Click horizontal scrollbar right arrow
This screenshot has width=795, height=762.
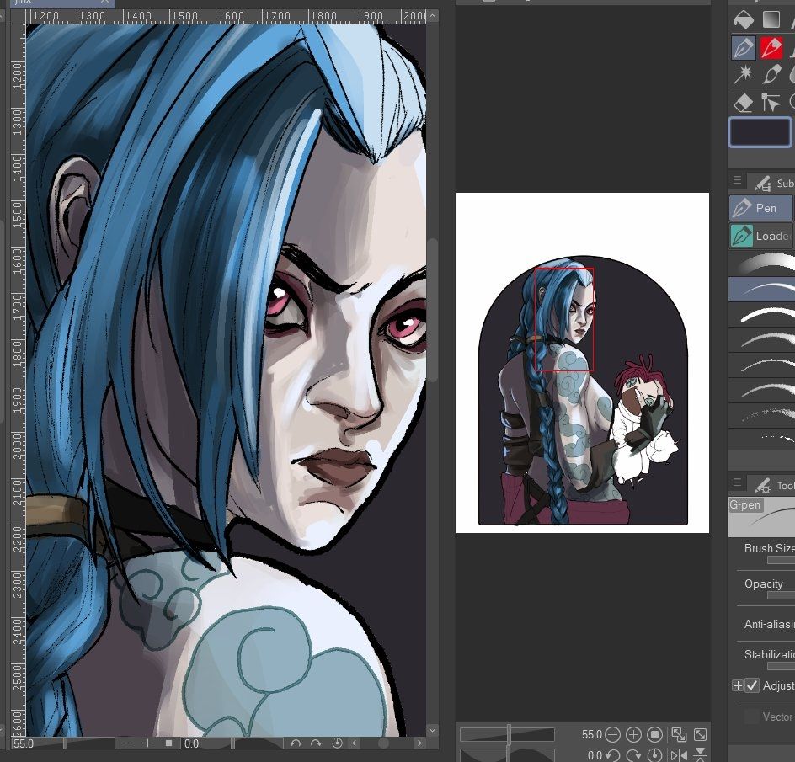[419, 743]
